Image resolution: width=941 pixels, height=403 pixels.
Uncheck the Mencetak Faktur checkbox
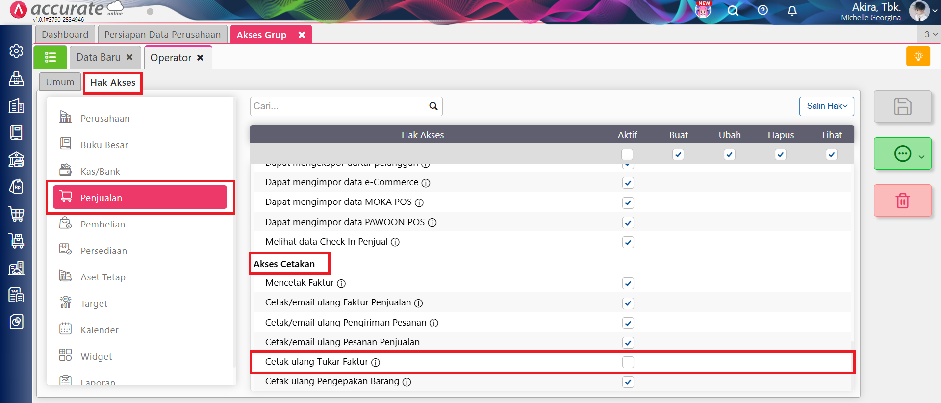point(628,283)
